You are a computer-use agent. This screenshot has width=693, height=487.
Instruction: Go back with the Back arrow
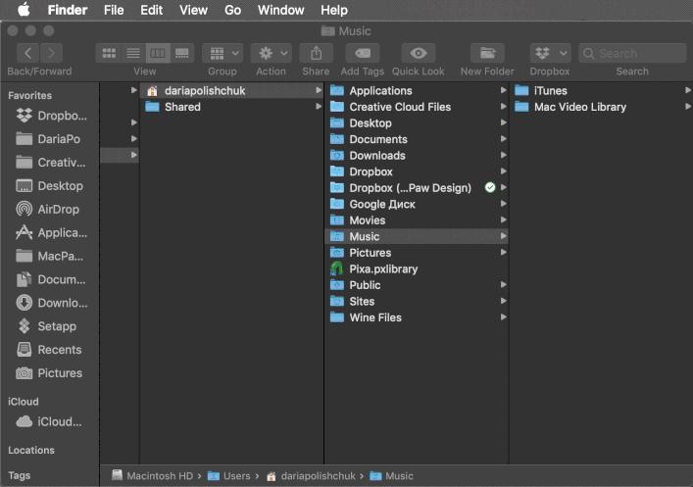[x=27, y=54]
